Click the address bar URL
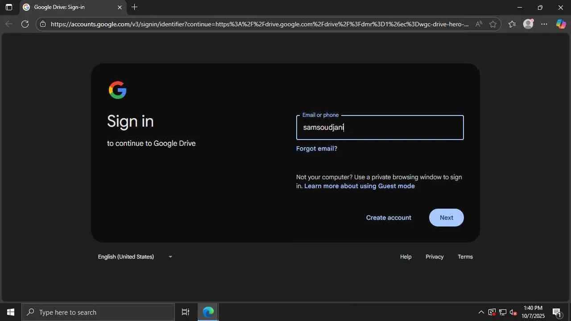 (260, 24)
